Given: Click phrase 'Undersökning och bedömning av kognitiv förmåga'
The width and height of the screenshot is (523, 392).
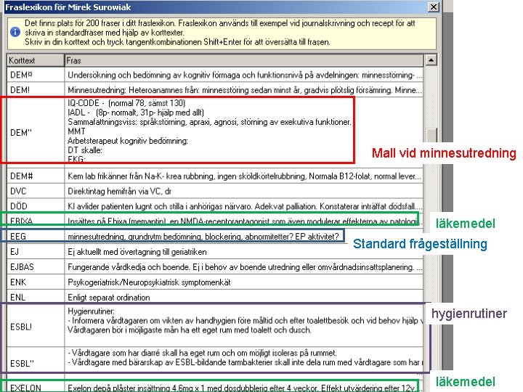Looking at the screenshot, I should 244,75.
